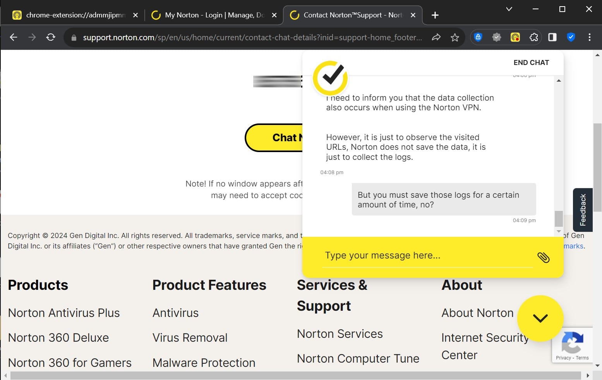End the chat session
Image resolution: width=602 pixels, height=380 pixels.
tap(531, 63)
